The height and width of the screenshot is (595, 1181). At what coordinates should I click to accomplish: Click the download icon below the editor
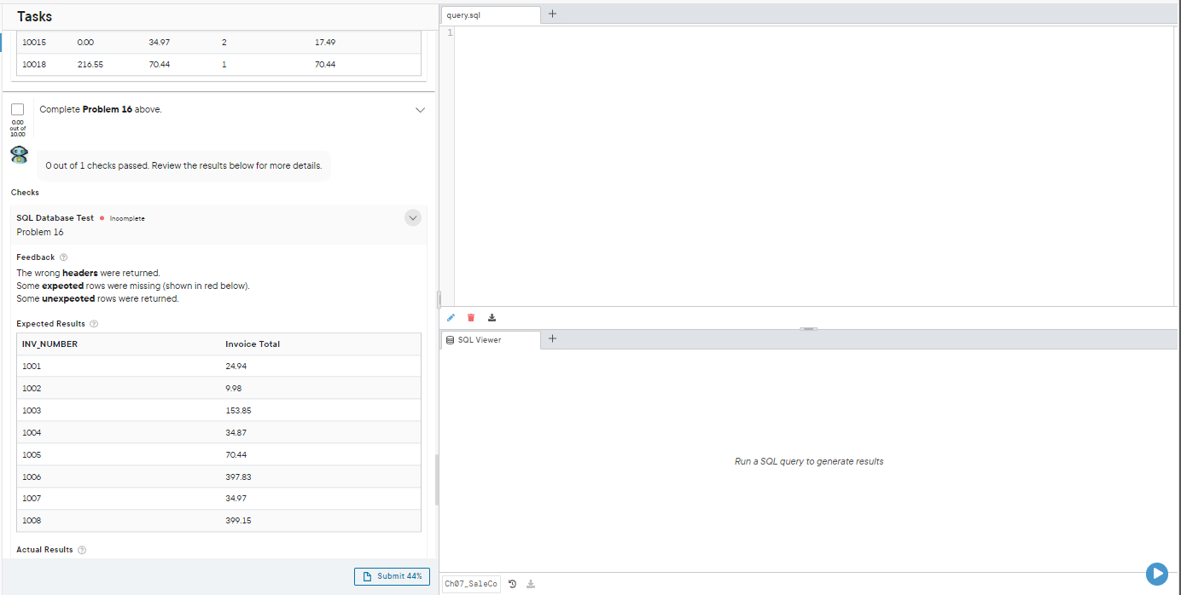coord(492,318)
